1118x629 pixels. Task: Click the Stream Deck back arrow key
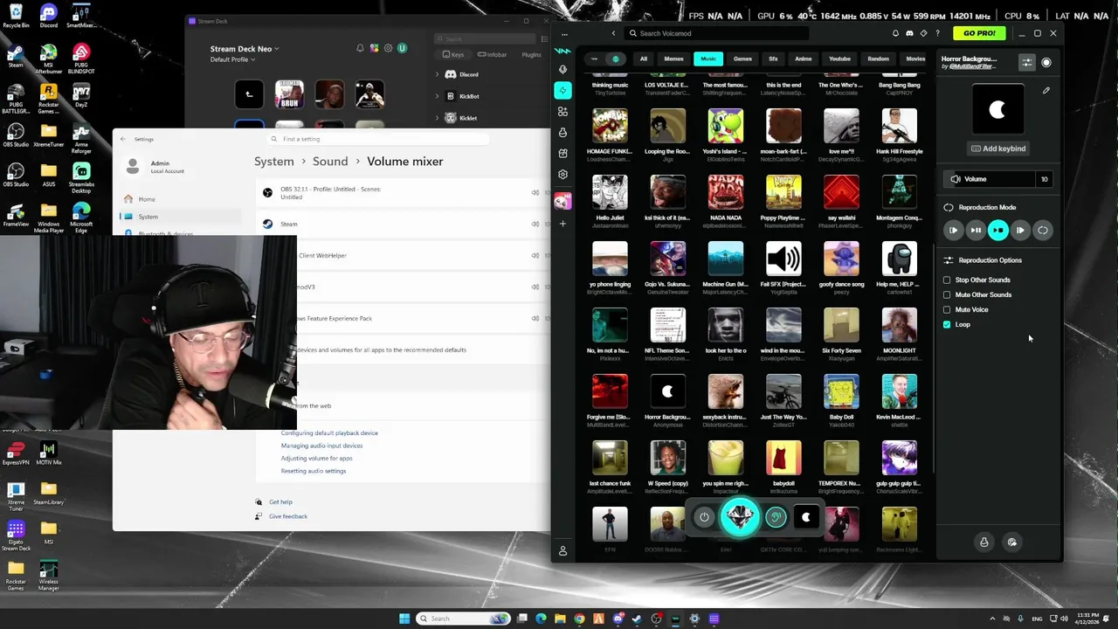[249, 94]
